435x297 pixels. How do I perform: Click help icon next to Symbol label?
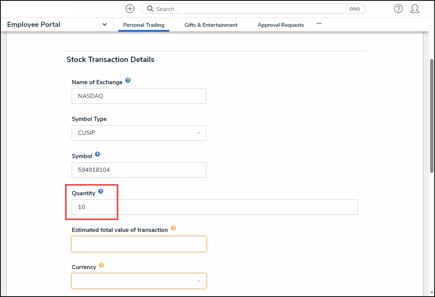click(98, 155)
